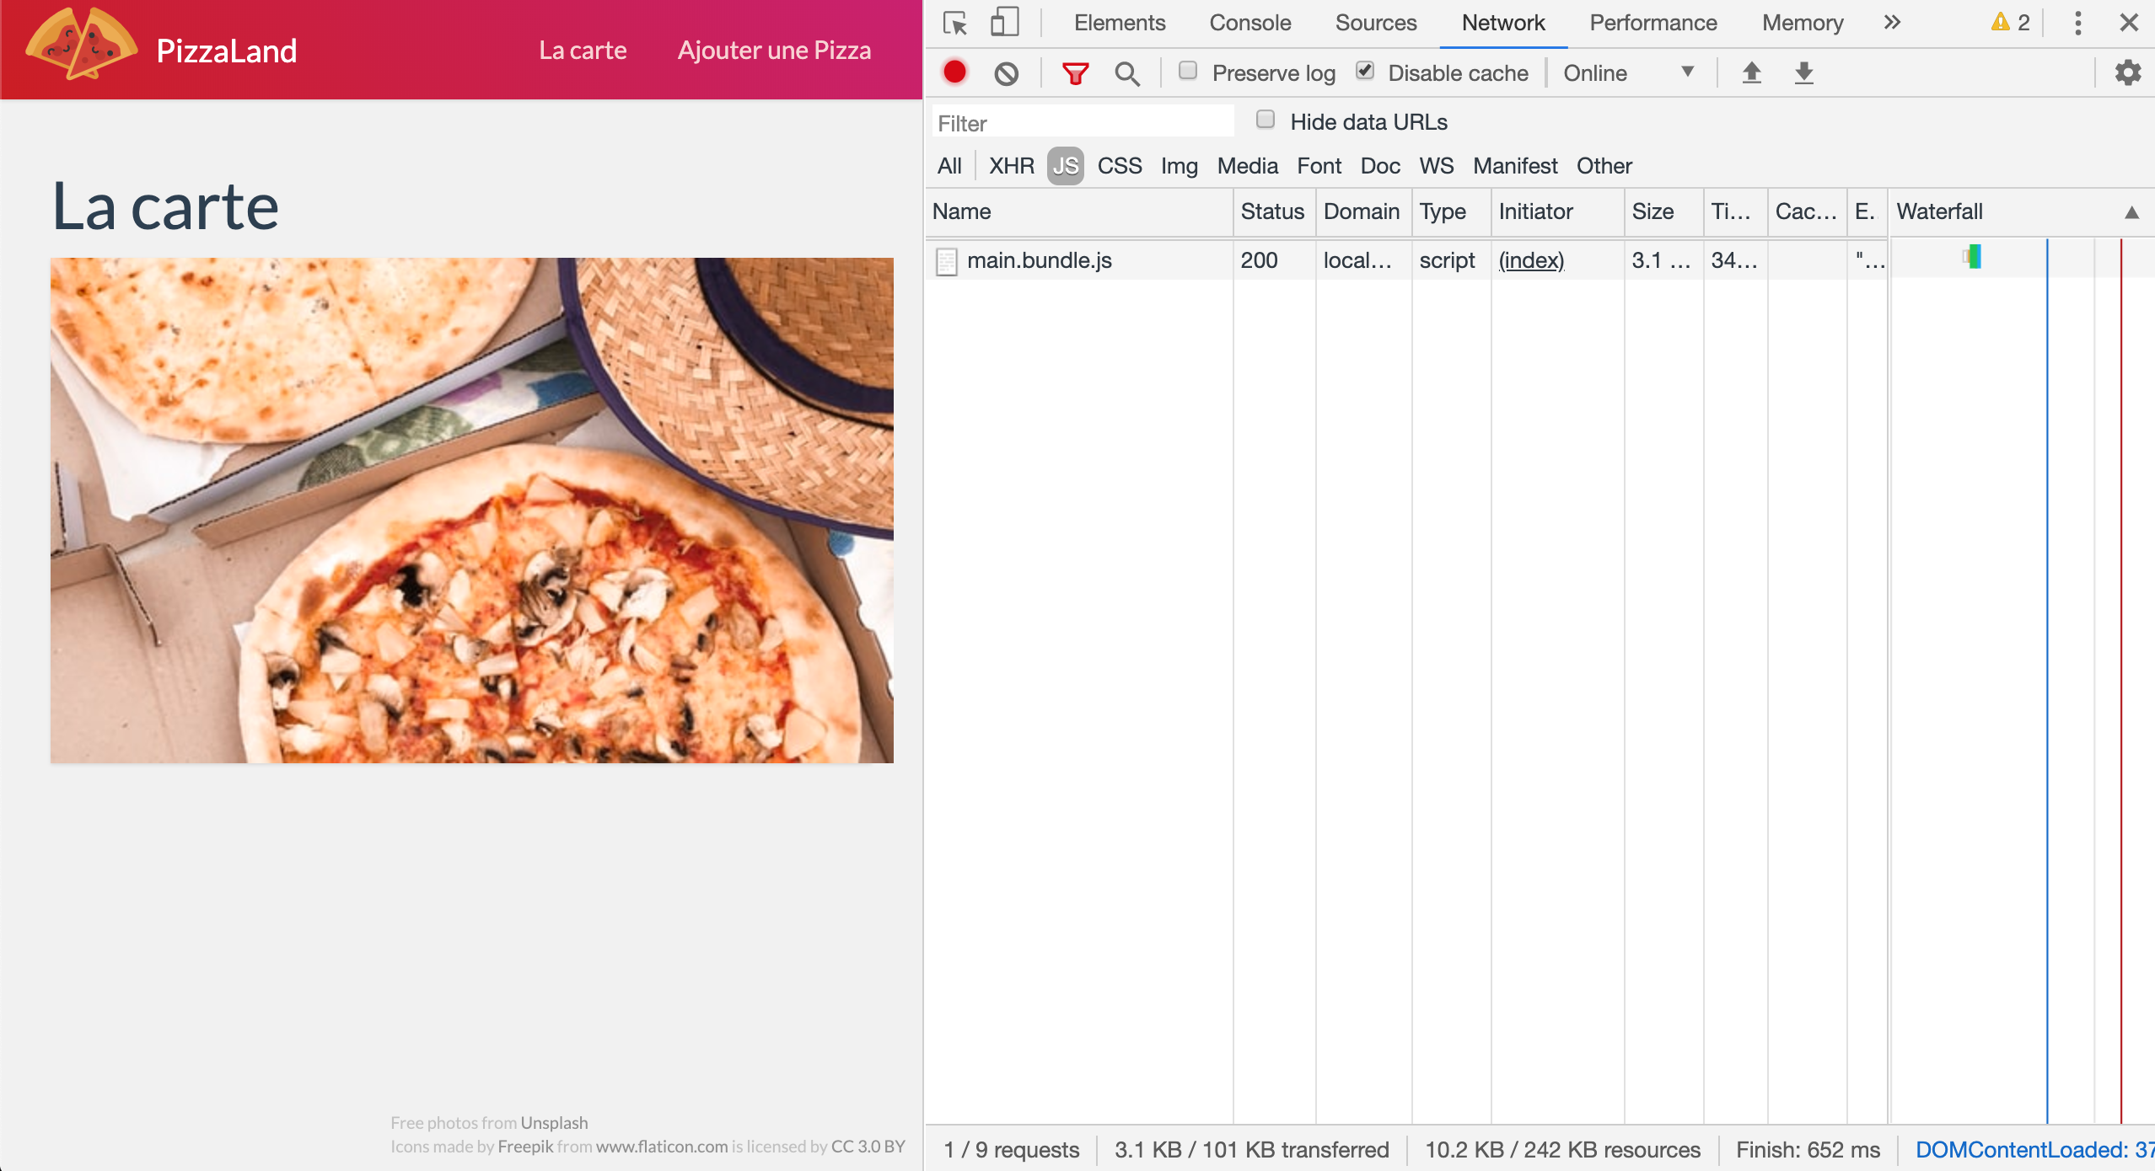Click the Finish: 652 ms status text

coord(1808,1150)
